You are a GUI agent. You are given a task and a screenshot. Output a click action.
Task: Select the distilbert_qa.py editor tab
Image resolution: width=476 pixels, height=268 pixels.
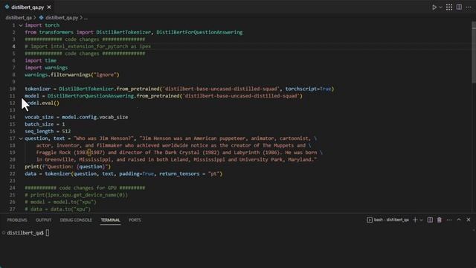(28, 7)
